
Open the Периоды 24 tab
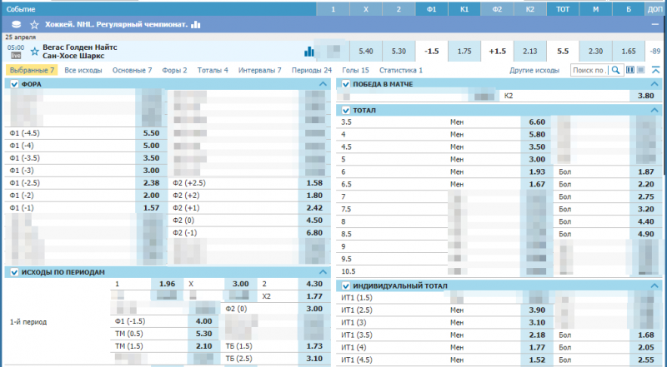311,71
